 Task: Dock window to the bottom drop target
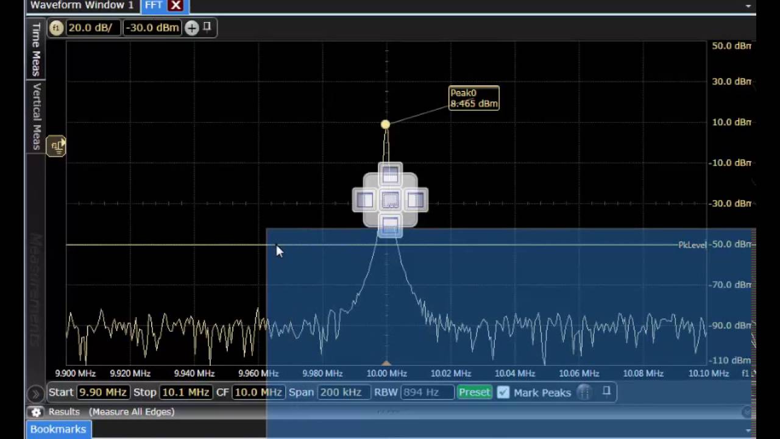(390, 225)
